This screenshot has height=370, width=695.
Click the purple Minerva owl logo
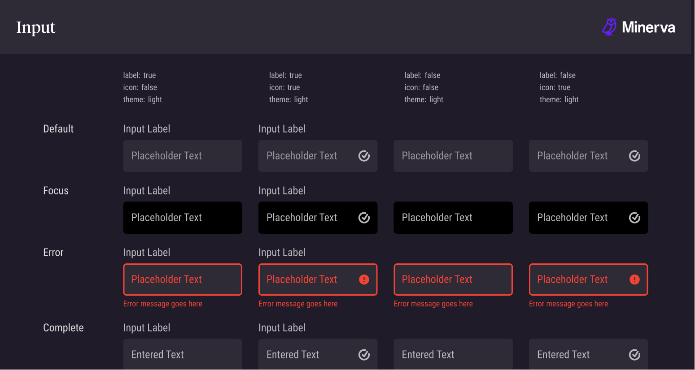click(609, 27)
